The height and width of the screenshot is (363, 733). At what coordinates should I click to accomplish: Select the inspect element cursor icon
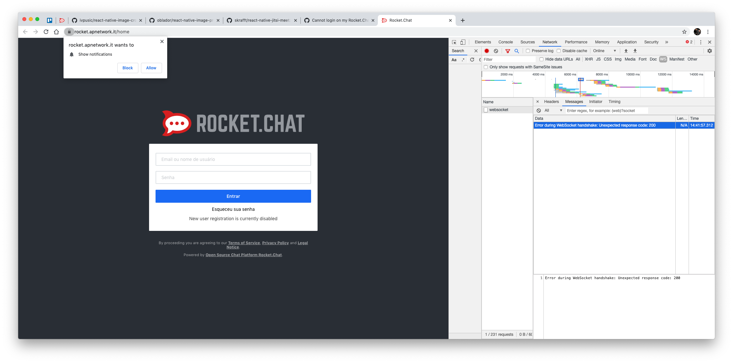454,42
